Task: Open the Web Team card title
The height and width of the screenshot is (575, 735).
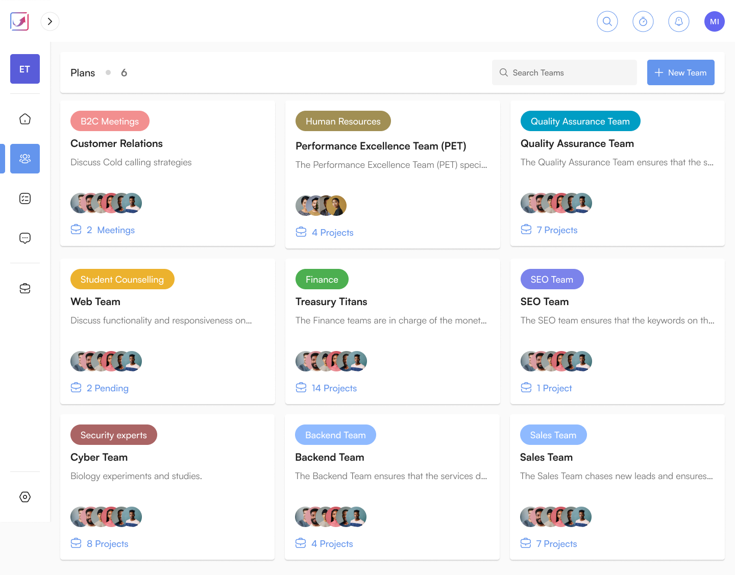Action: point(95,302)
